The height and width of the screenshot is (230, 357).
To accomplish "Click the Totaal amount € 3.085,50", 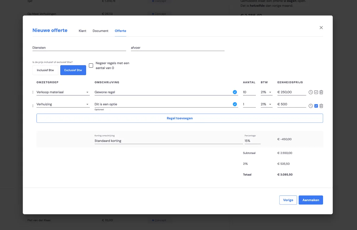I will 285,175.
